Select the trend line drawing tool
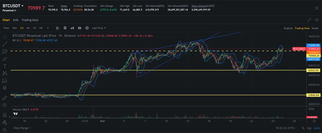Viewport: 322px width, 133px height. point(5,44)
